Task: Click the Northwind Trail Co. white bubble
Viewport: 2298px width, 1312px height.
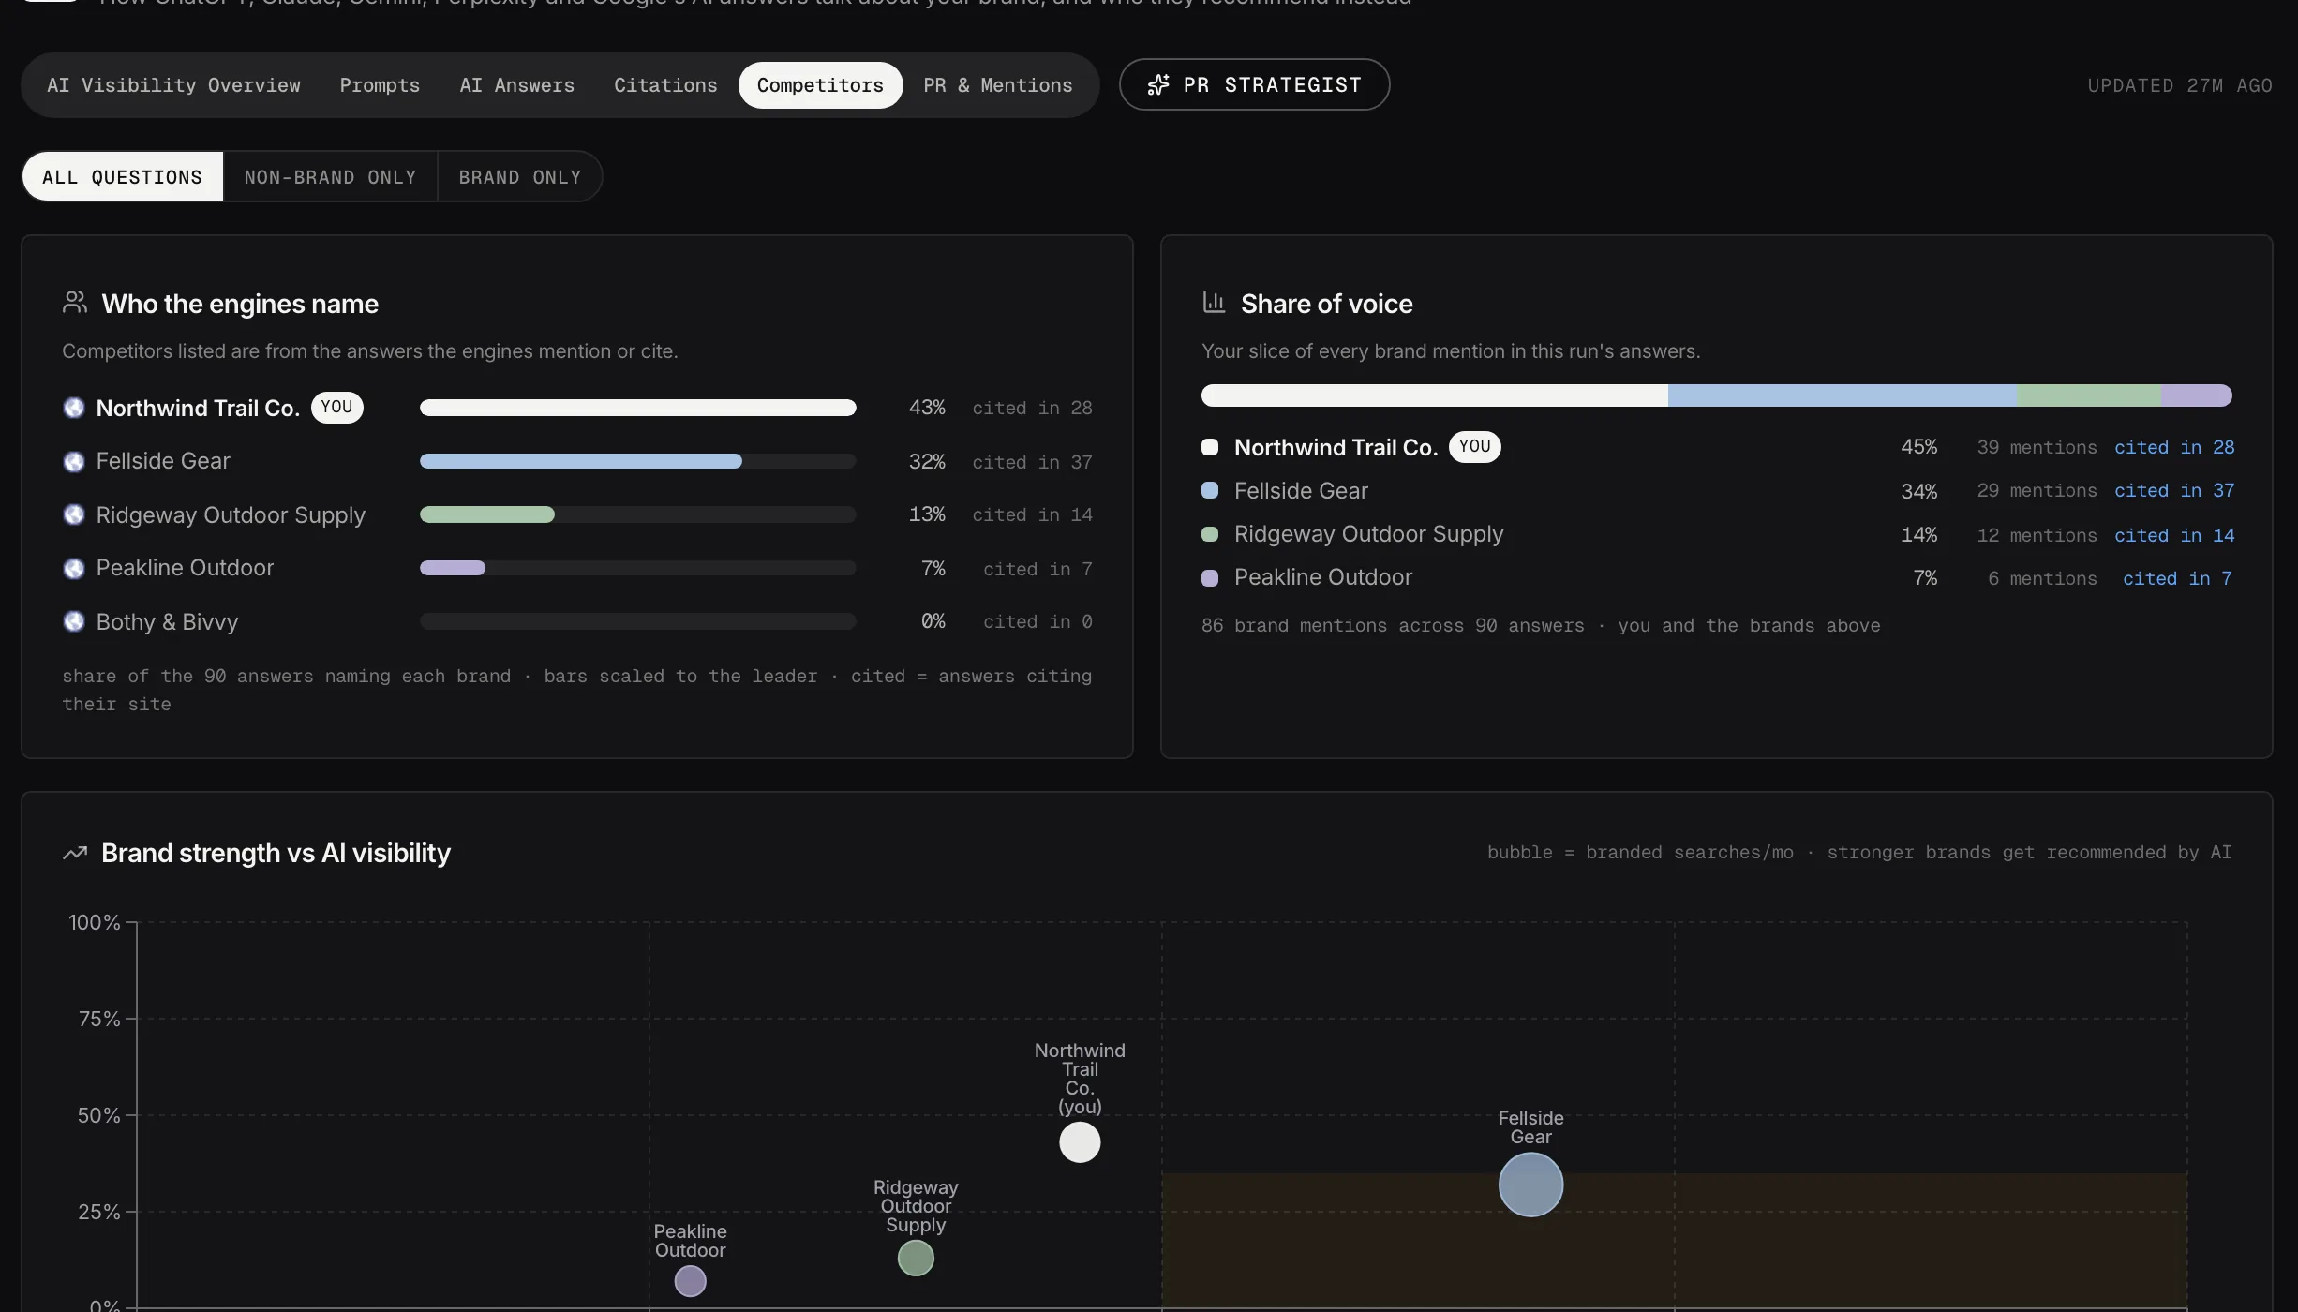Action: point(1080,1142)
